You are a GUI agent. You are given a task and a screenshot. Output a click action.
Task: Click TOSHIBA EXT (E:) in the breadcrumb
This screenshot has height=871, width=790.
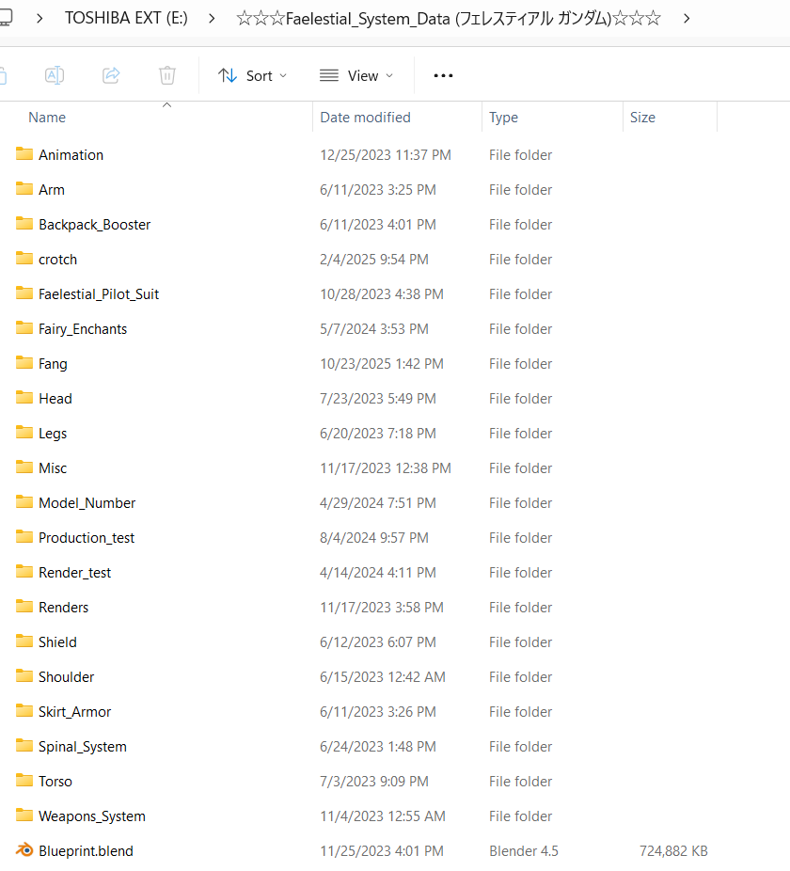126,18
